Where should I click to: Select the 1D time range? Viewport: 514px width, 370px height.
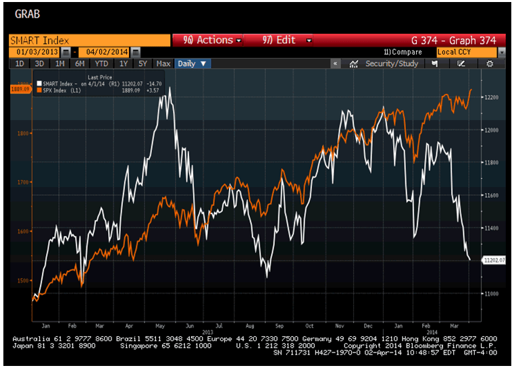click(20, 63)
